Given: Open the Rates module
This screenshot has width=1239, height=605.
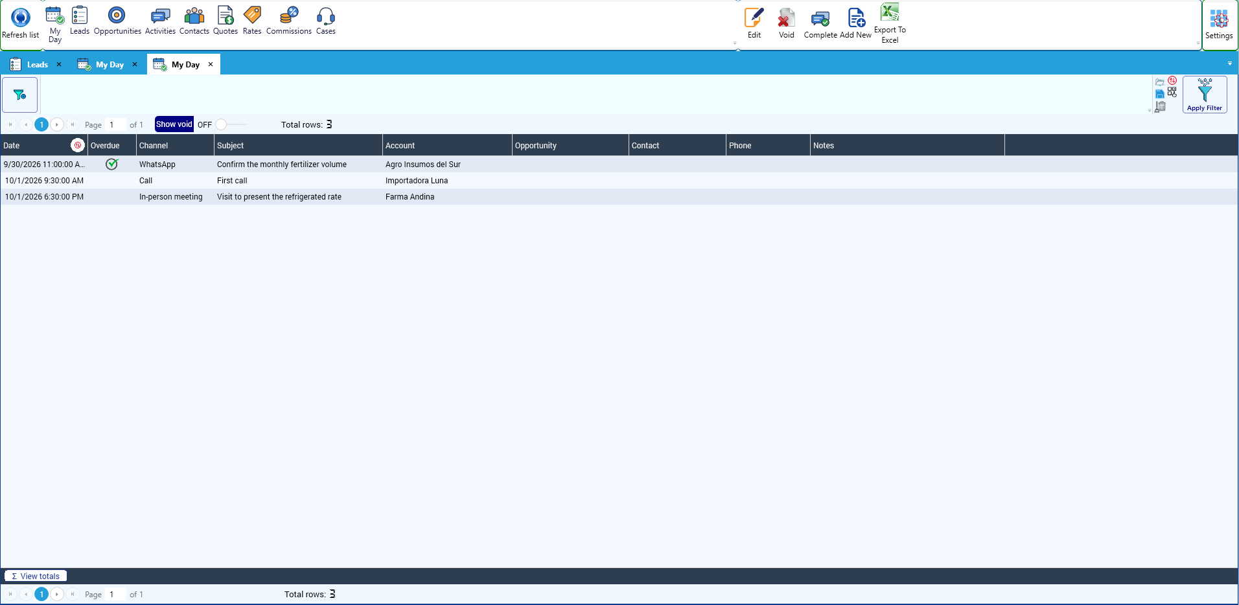Looking at the screenshot, I should click(x=252, y=20).
